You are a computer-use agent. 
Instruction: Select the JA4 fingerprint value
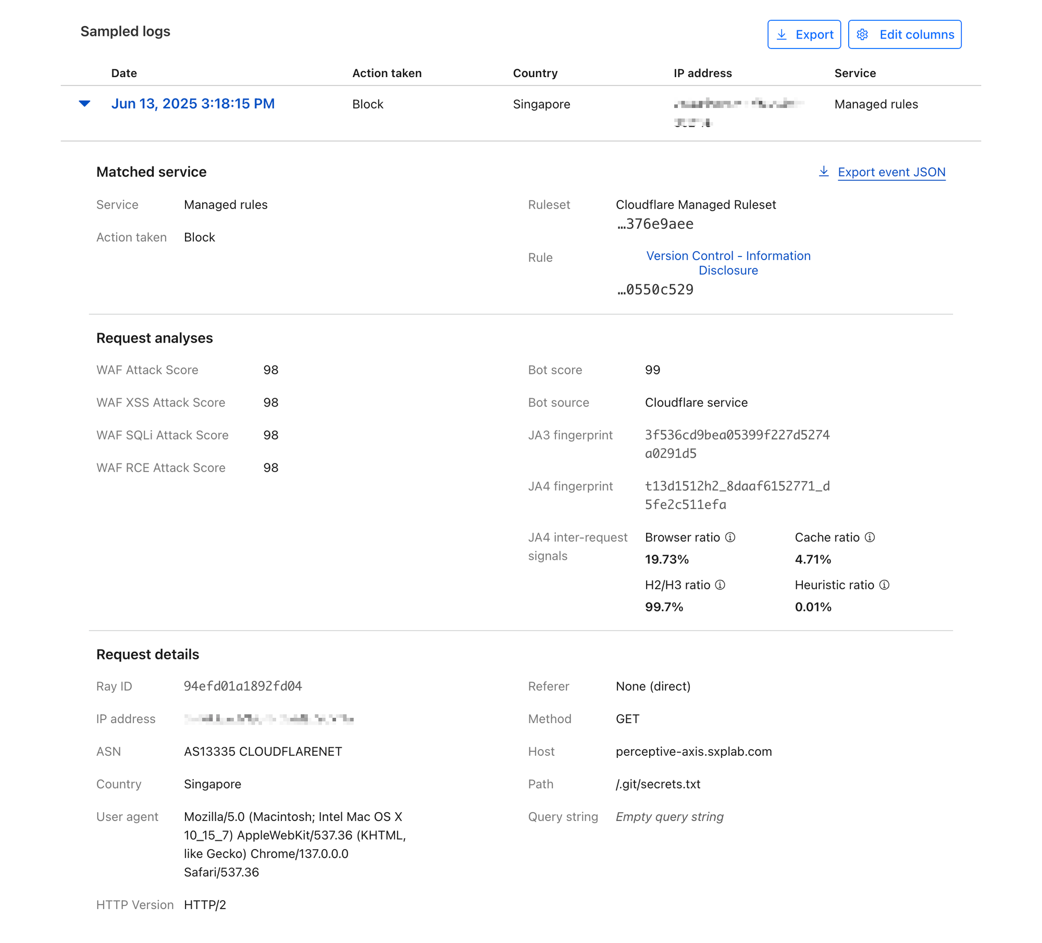[x=737, y=495]
